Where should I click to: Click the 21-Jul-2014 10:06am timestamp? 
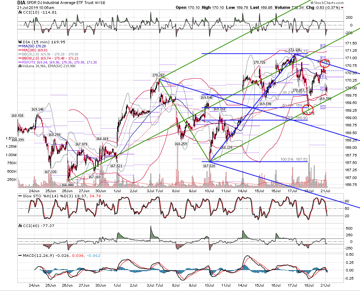(x=36, y=7)
